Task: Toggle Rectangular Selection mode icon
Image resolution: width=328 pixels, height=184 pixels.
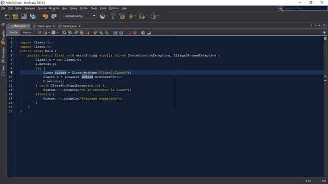Action: click(87, 33)
